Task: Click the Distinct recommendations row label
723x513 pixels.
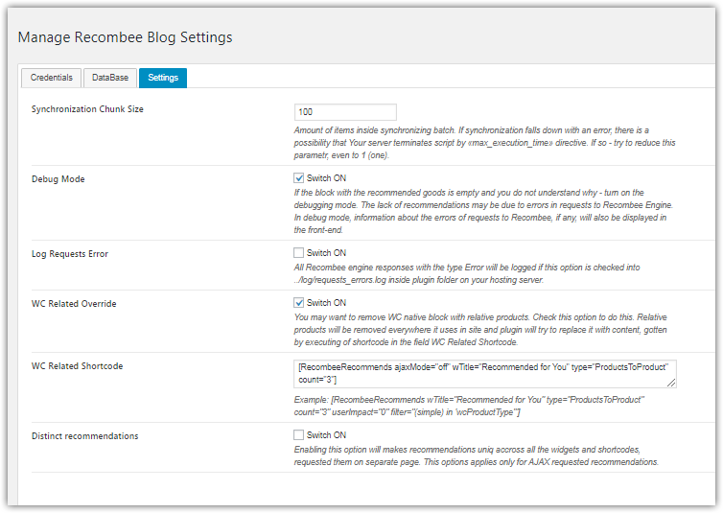Action: pyautogui.click(x=84, y=436)
